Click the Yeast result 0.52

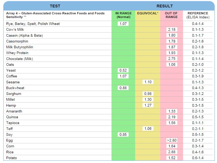tap(123, 70)
